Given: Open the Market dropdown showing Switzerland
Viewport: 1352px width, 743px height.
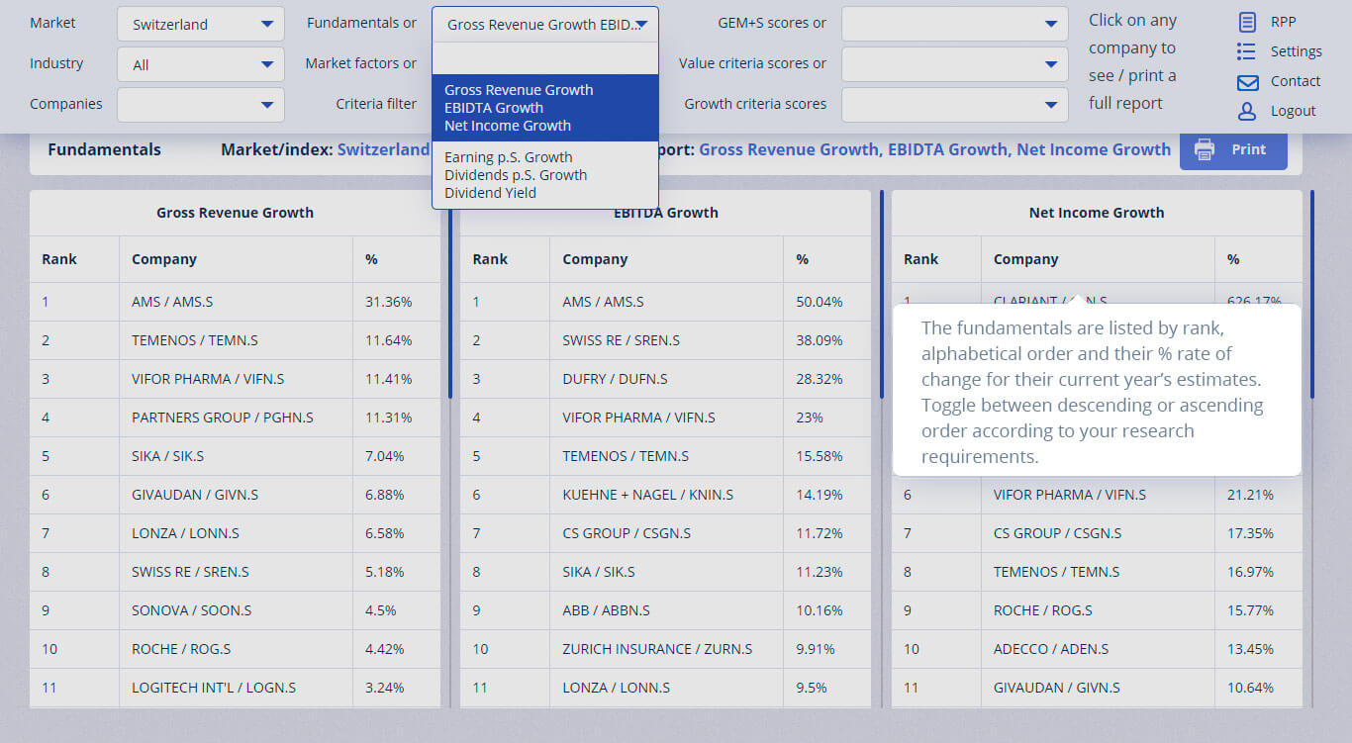Looking at the screenshot, I should click(x=201, y=24).
